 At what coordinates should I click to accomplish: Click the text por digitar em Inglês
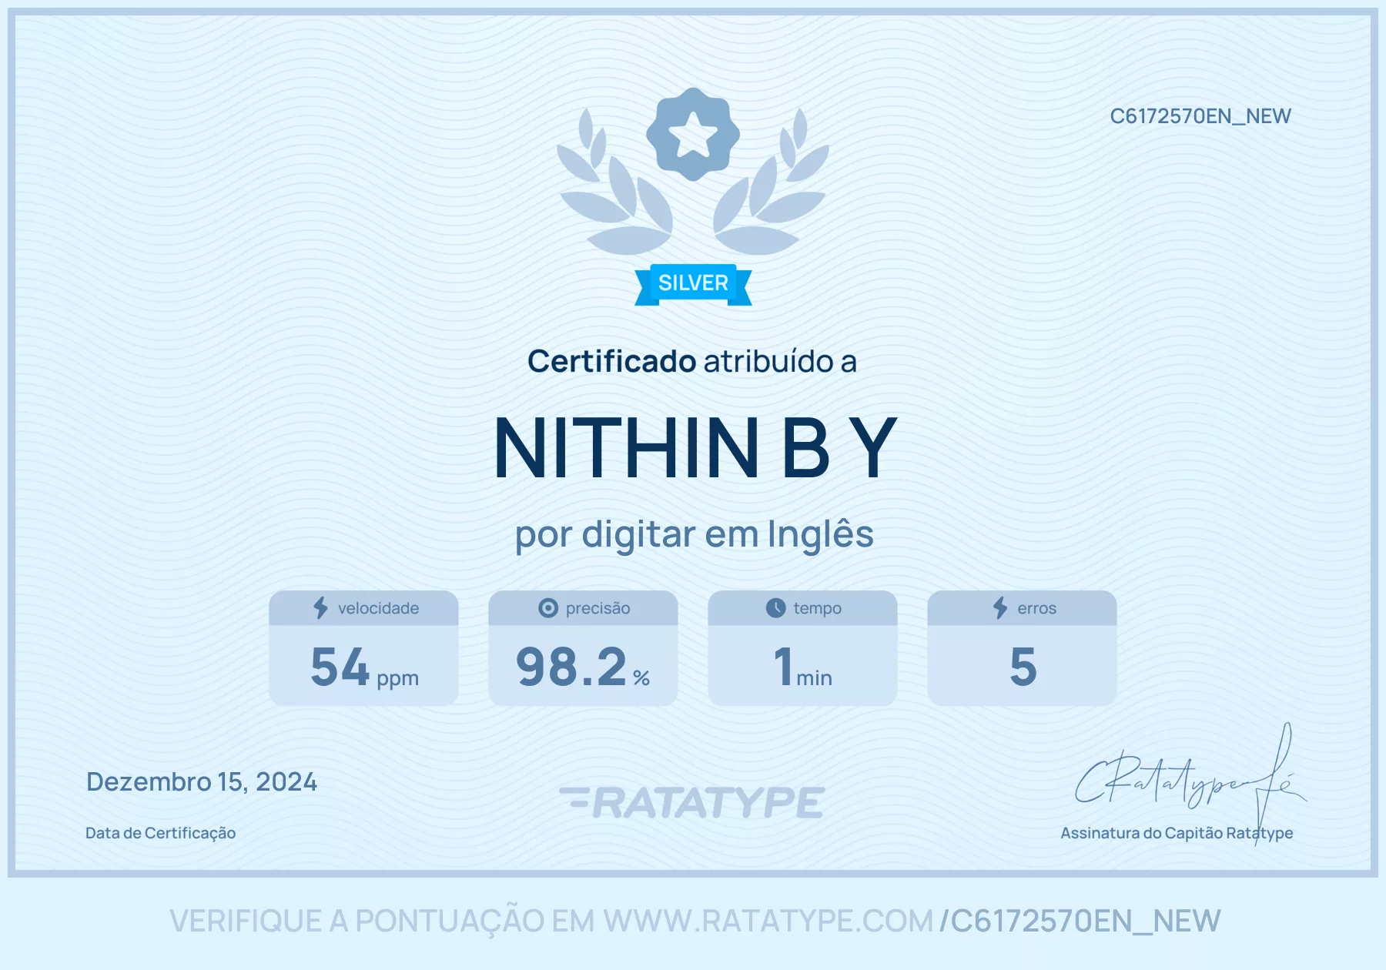(694, 534)
